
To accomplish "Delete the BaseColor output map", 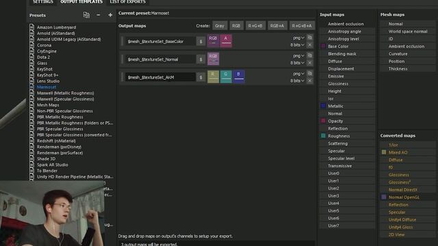I will (x=309, y=45).
